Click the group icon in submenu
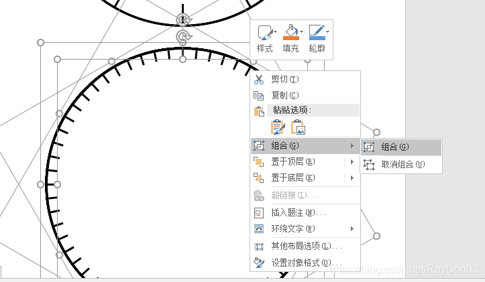Viewport: 485px width, 282px height. coord(369,147)
